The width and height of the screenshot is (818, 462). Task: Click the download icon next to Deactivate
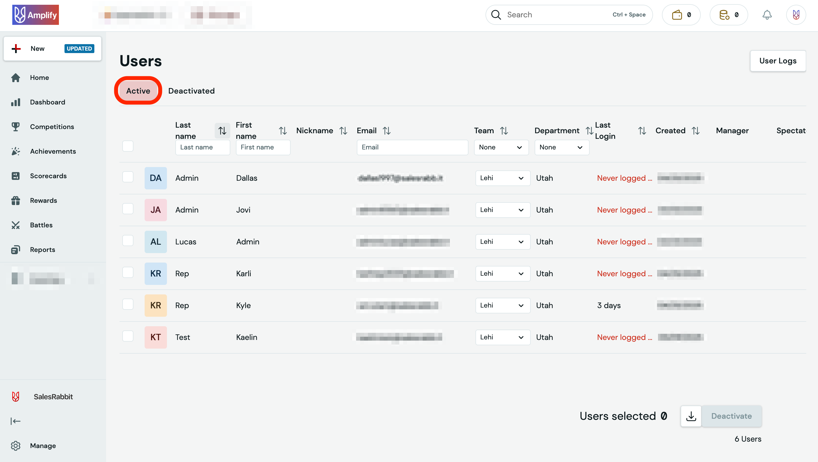click(691, 416)
